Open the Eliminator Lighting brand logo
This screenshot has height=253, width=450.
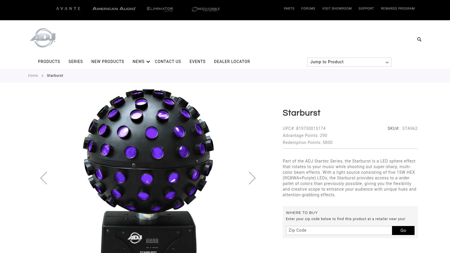(x=160, y=9)
